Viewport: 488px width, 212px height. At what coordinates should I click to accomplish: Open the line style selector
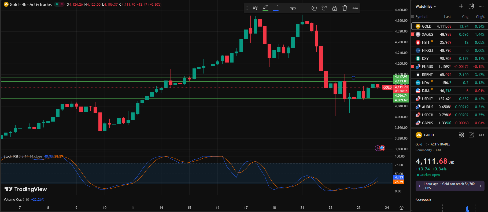click(x=304, y=8)
